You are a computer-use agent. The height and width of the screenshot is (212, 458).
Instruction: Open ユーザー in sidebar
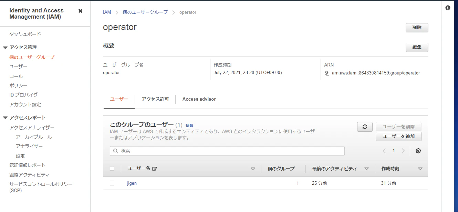point(18,67)
